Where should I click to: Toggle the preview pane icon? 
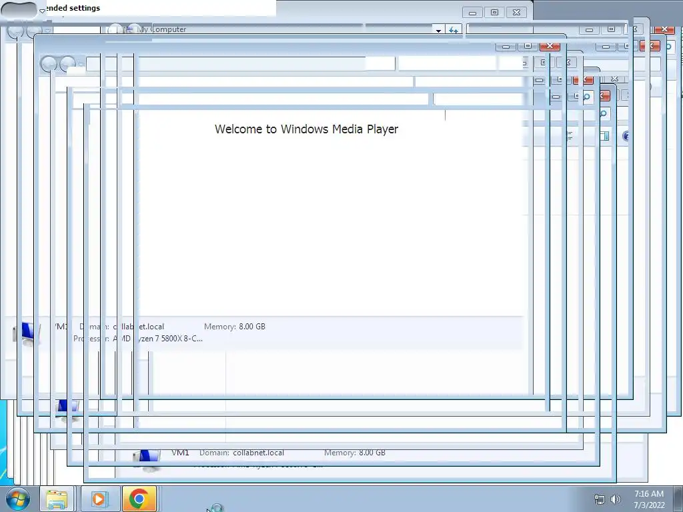point(604,136)
